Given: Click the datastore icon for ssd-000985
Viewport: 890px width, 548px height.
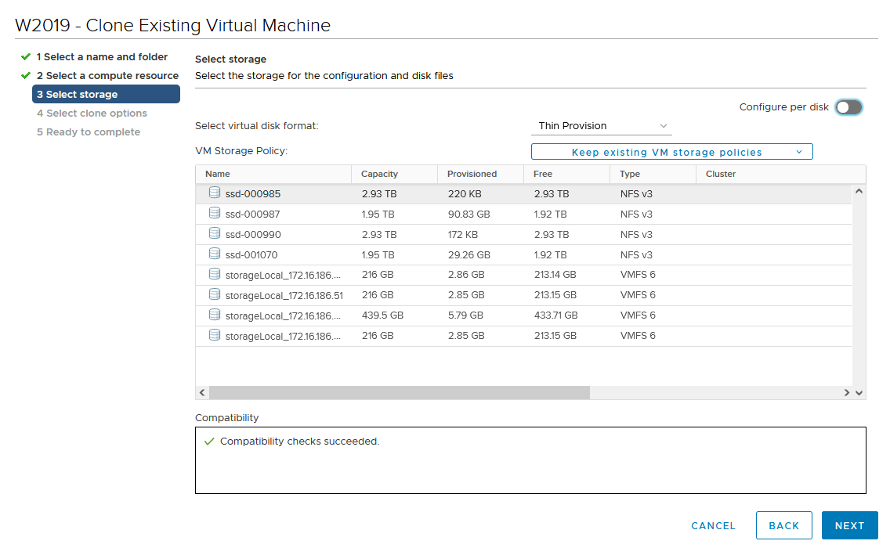Looking at the screenshot, I should [214, 193].
